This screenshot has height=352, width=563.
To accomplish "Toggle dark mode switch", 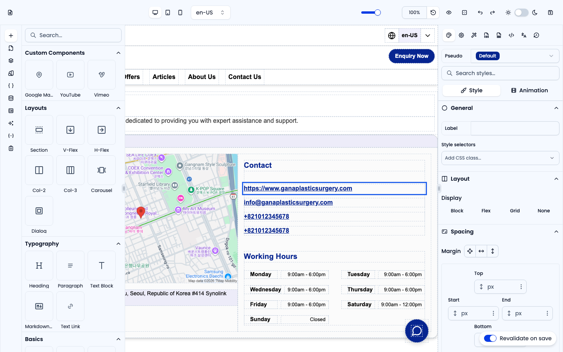I will pos(522,13).
